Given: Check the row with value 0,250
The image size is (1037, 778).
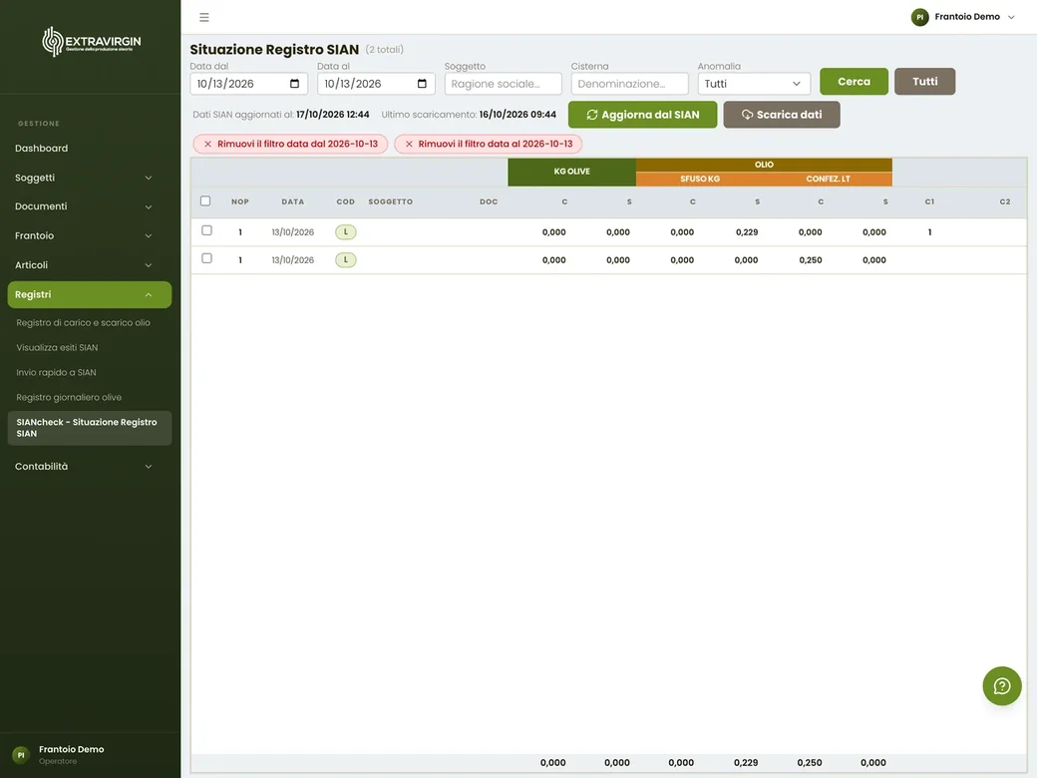Looking at the screenshot, I should [207, 258].
